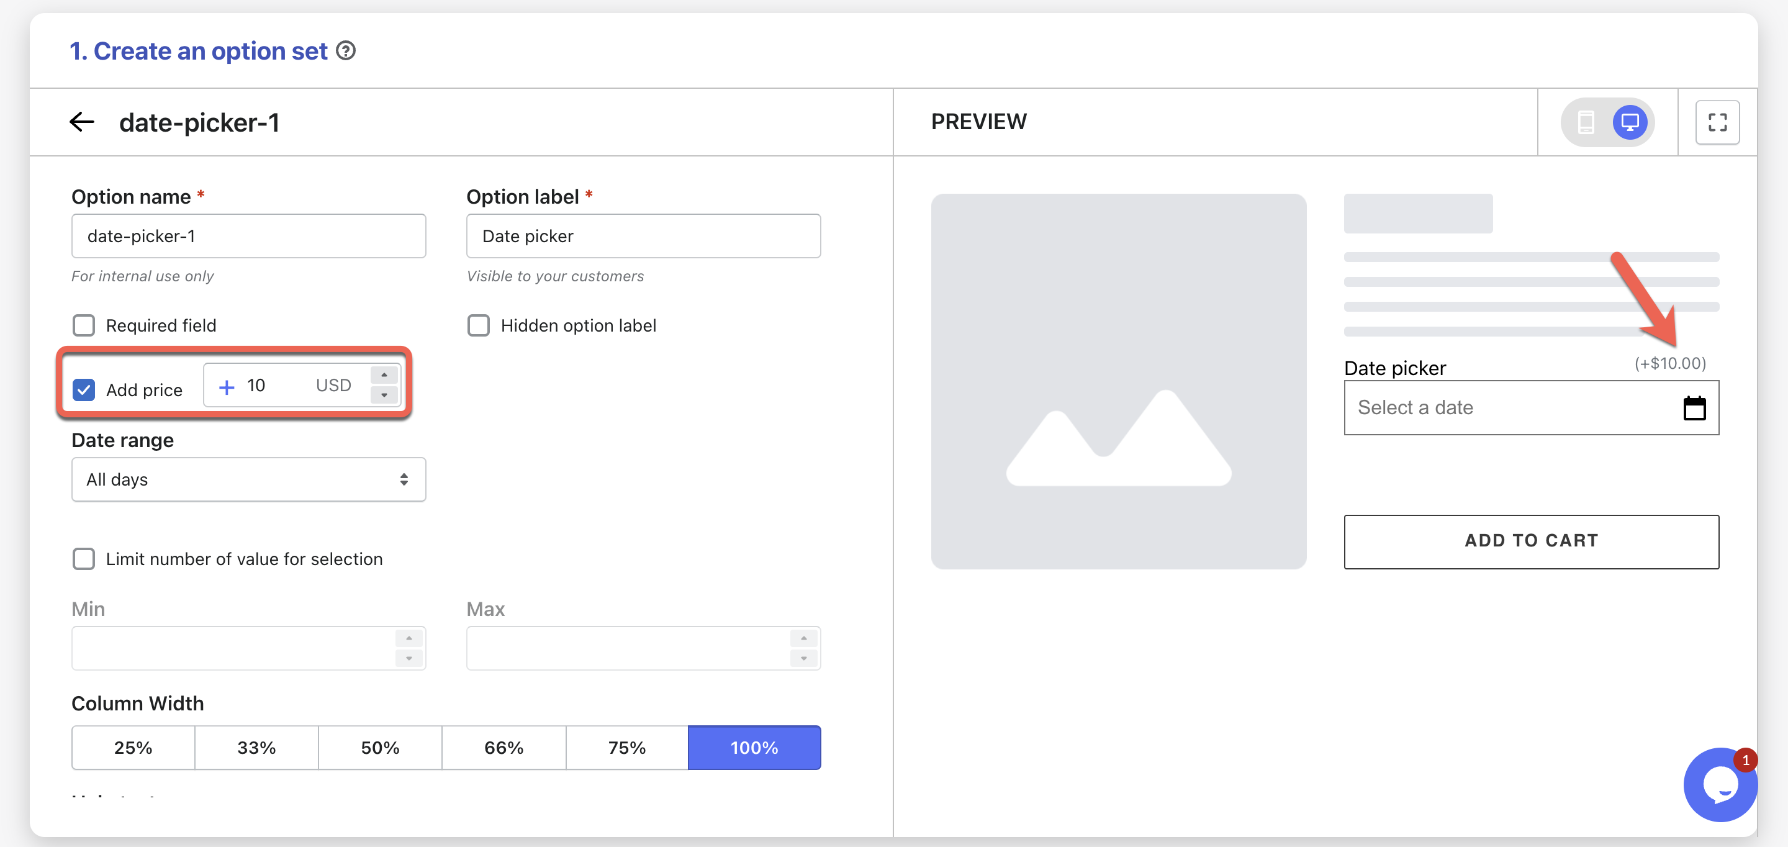This screenshot has height=847, width=1788.
Task: Click the plus sign in price field
Action: (226, 387)
